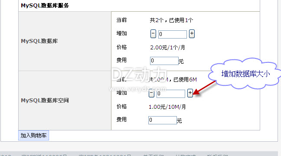This screenshot has width=281, height=156.
Task: Click the plus button for MySQL数据库 count
Action: 192,34
